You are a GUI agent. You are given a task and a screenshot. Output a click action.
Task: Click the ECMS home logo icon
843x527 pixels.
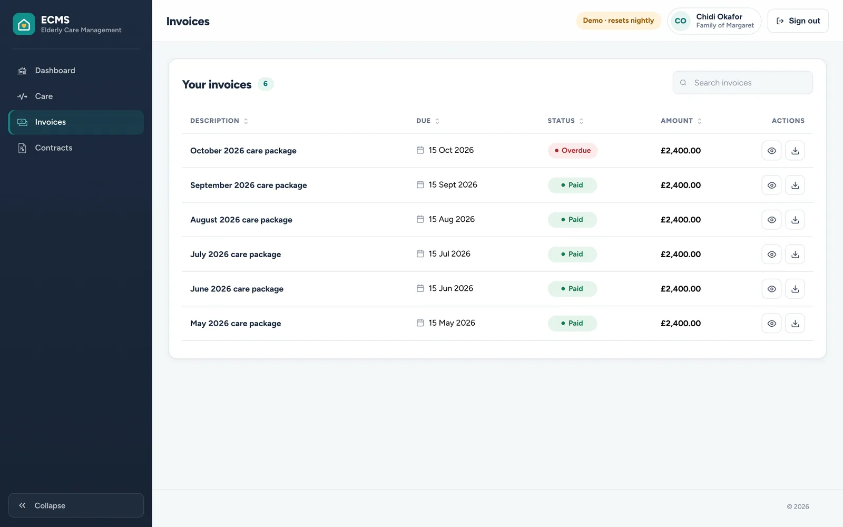click(x=24, y=24)
